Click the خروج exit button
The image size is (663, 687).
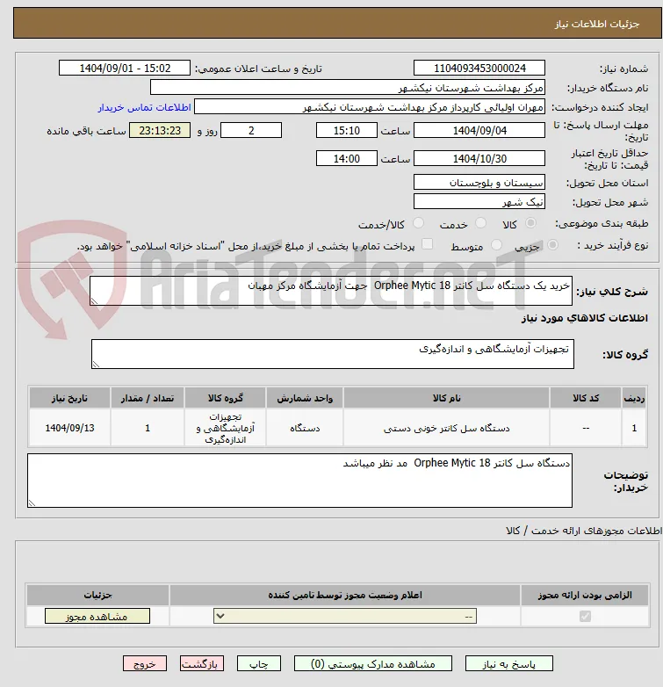click(x=145, y=664)
